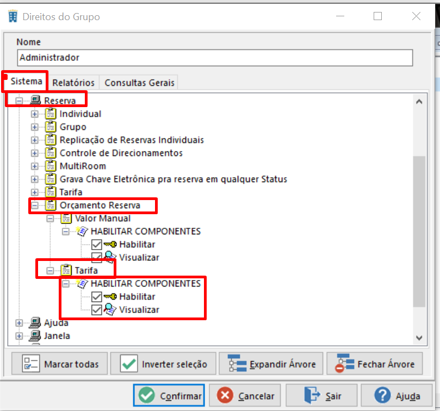Expand the Tarifa node below Grava Chave
This screenshot has height=411, width=440.
pos(34,192)
